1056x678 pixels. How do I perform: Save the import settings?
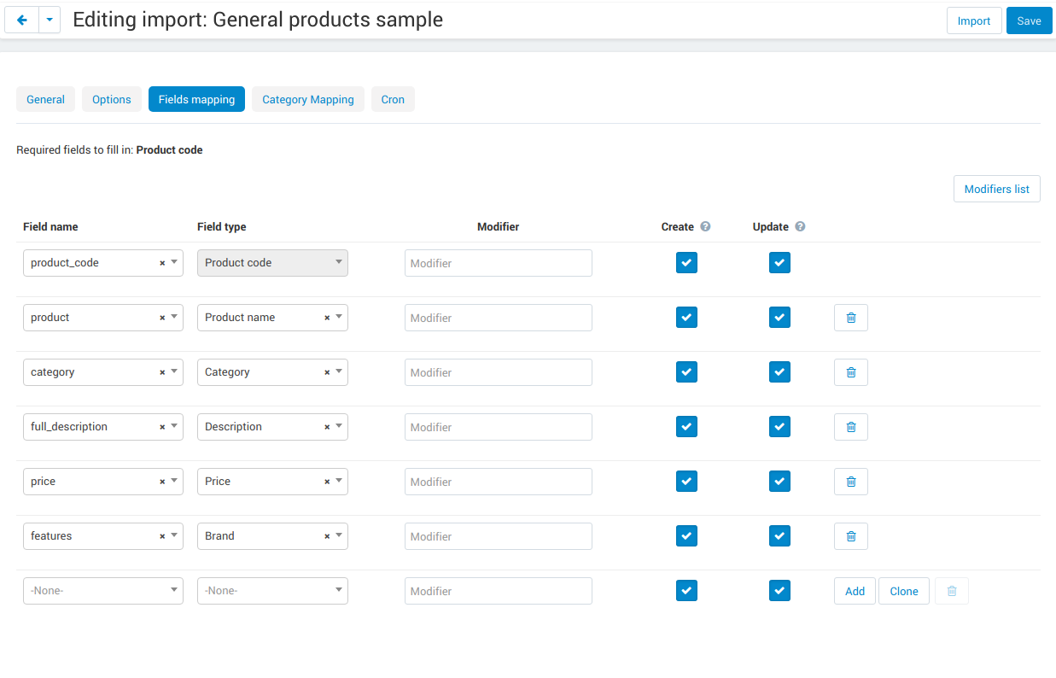[1029, 20]
